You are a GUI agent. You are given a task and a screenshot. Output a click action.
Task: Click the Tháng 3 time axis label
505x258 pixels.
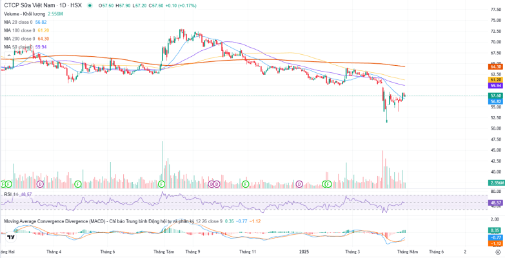(352, 252)
